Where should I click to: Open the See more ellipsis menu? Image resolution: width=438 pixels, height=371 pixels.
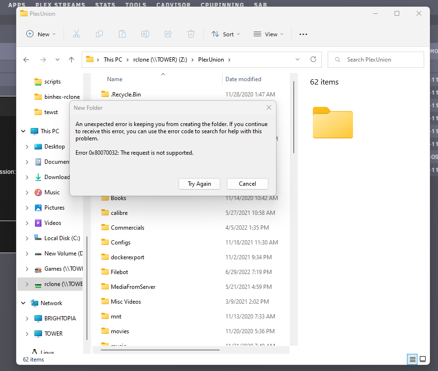[303, 34]
